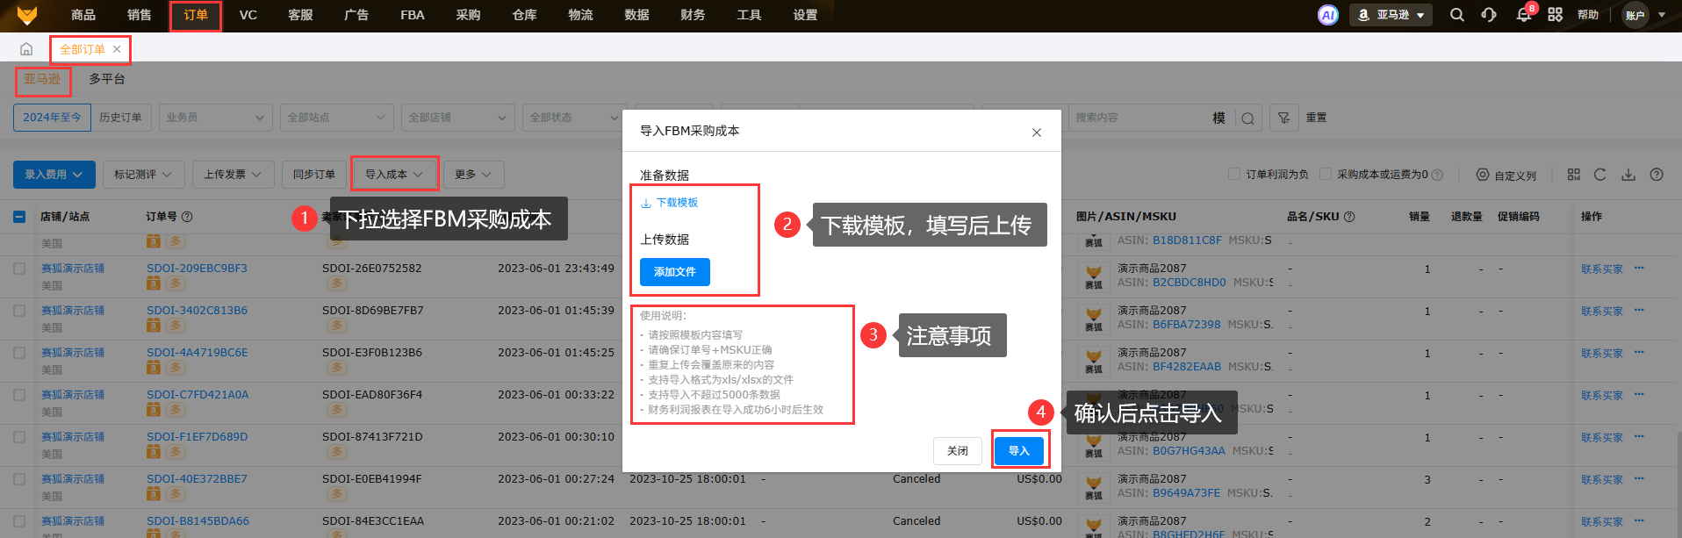
Task: Select checkbox for order SDOI-F1EF7D689D
Action: 19,437
